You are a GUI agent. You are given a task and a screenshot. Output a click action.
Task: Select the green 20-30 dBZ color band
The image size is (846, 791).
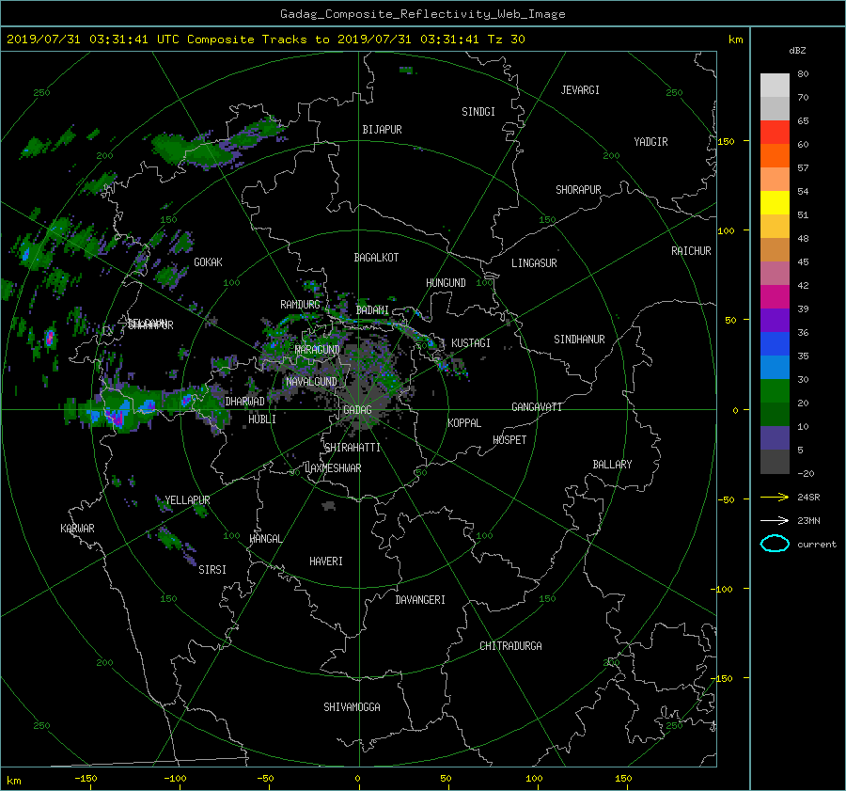coord(775,391)
